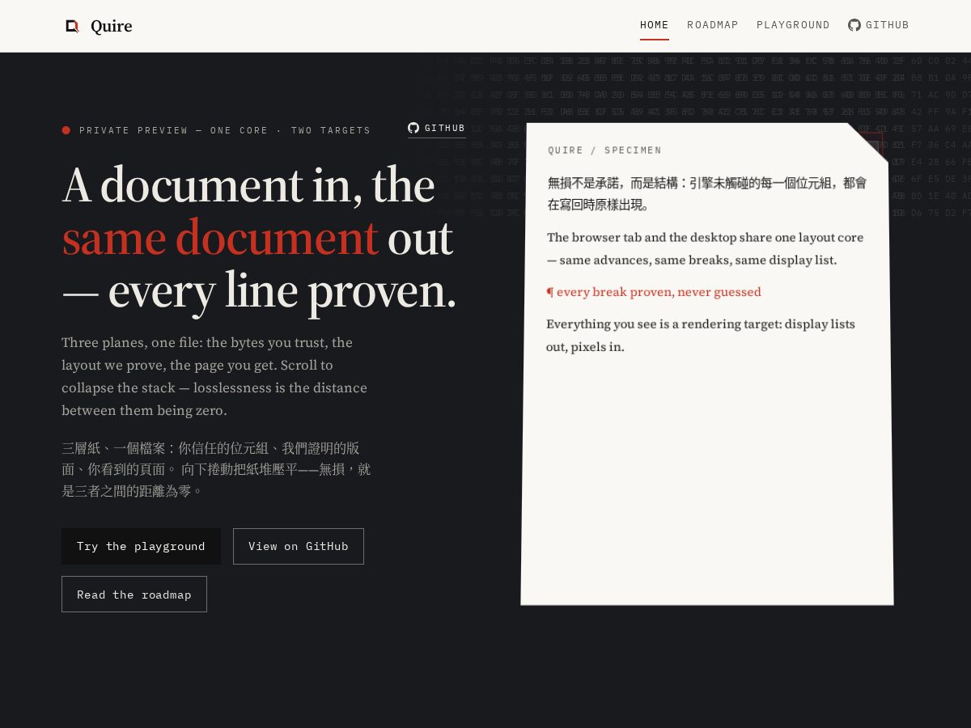Click the Try the playground button
Image resolution: width=971 pixels, height=728 pixels.
[x=141, y=546]
